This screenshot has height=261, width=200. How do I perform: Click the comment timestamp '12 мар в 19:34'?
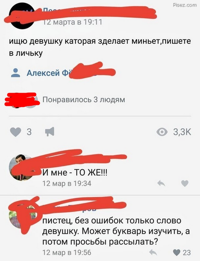pyautogui.click(x=67, y=183)
